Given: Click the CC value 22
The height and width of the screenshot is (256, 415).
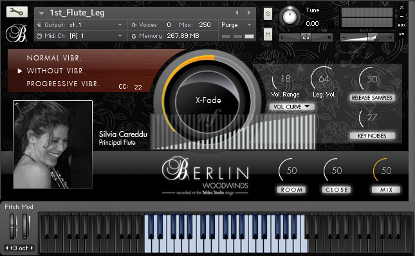Looking at the screenshot, I should (x=138, y=87).
